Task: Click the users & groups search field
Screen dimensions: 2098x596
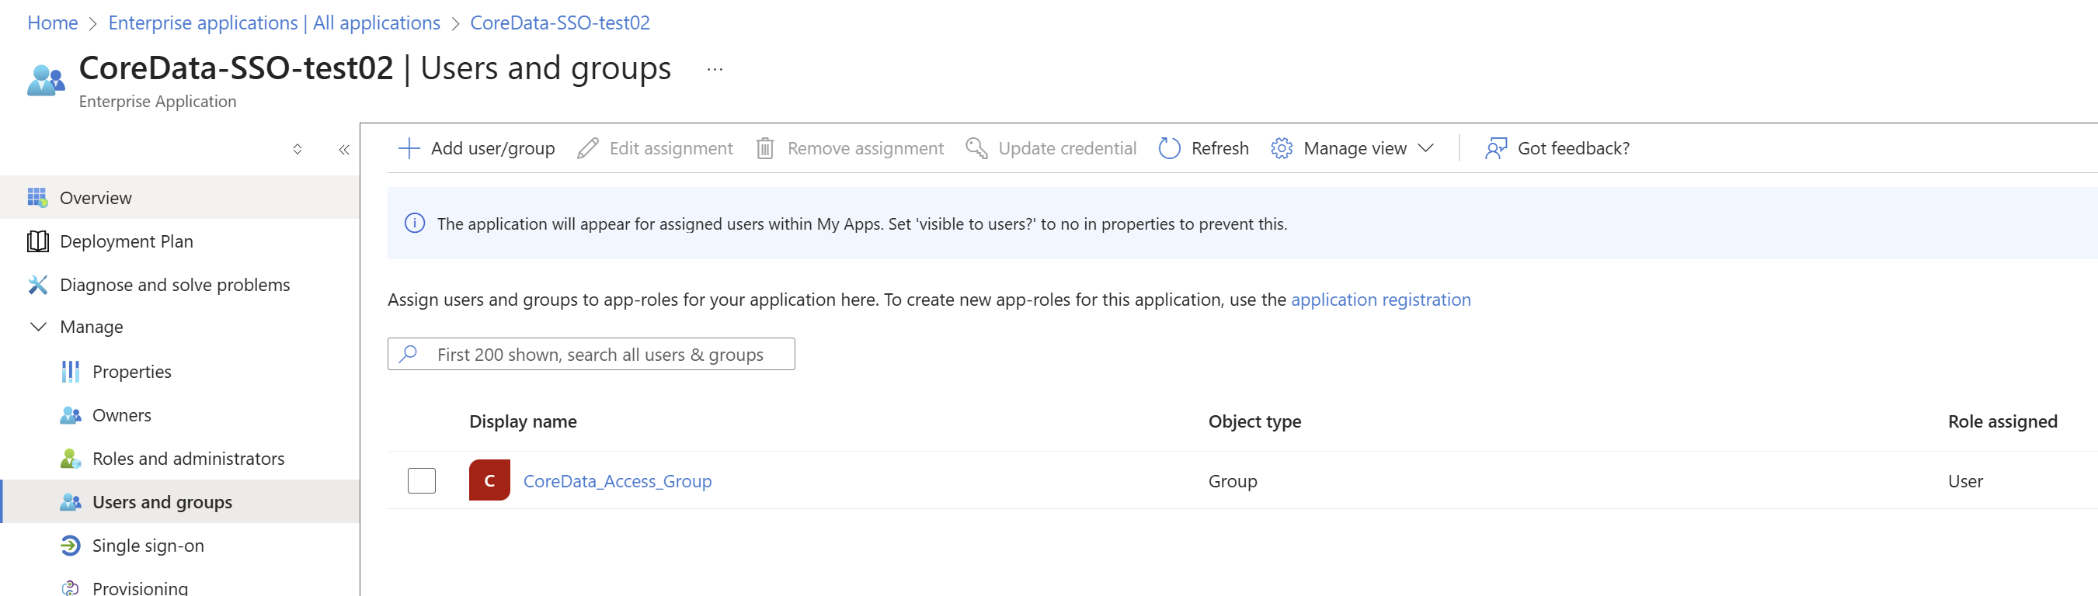Action: 603,355
